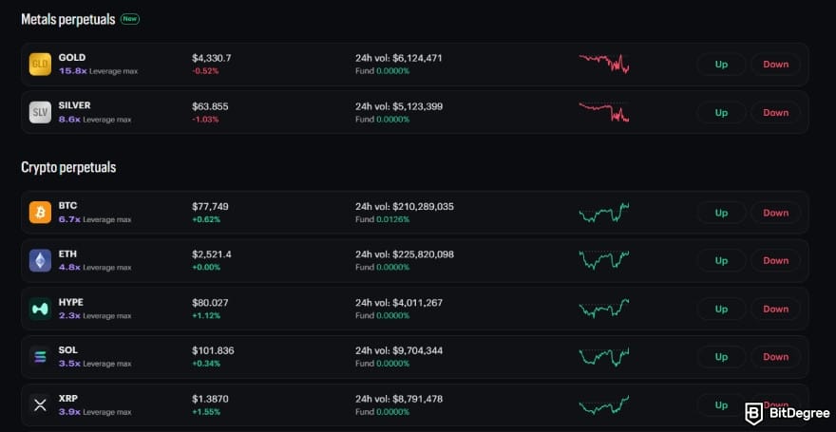Click the BTC price $77,749
Screen dimensions: 836x432
click(210, 207)
